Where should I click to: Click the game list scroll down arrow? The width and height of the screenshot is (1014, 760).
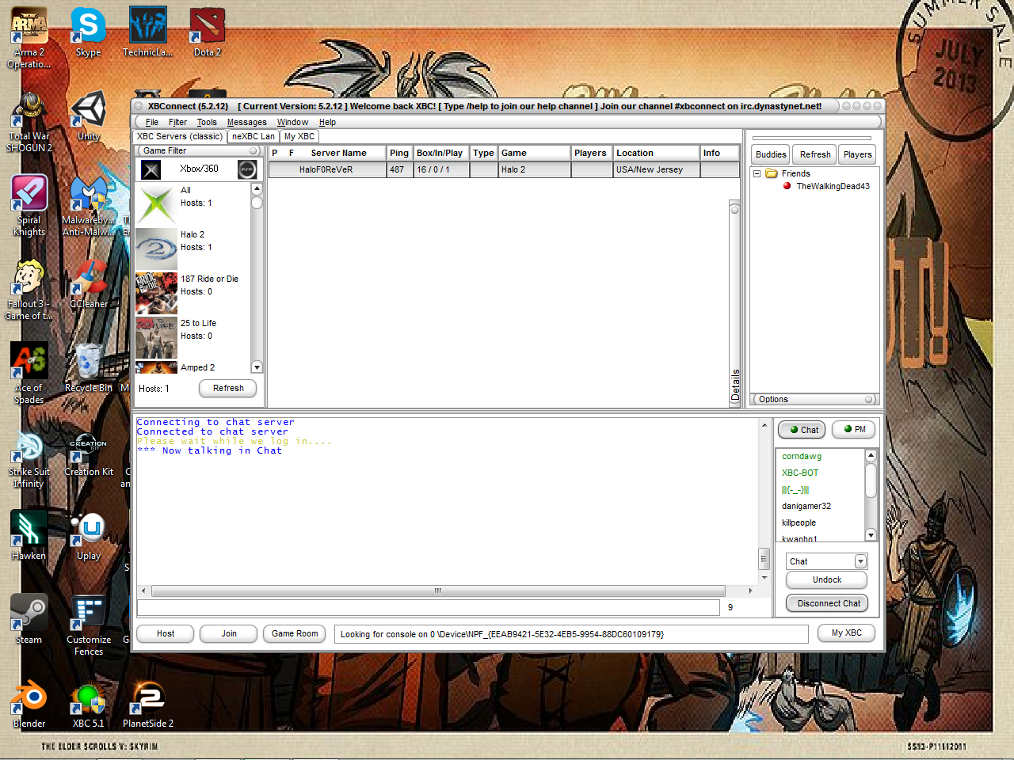[257, 367]
